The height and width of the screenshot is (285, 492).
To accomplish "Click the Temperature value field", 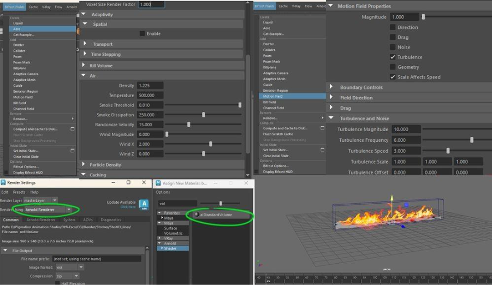I will click(x=150, y=95).
